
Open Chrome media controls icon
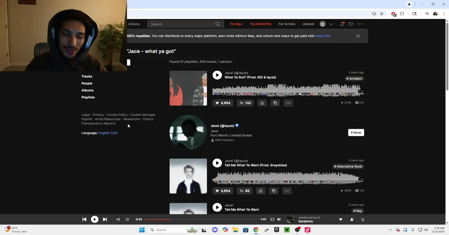click(427, 14)
